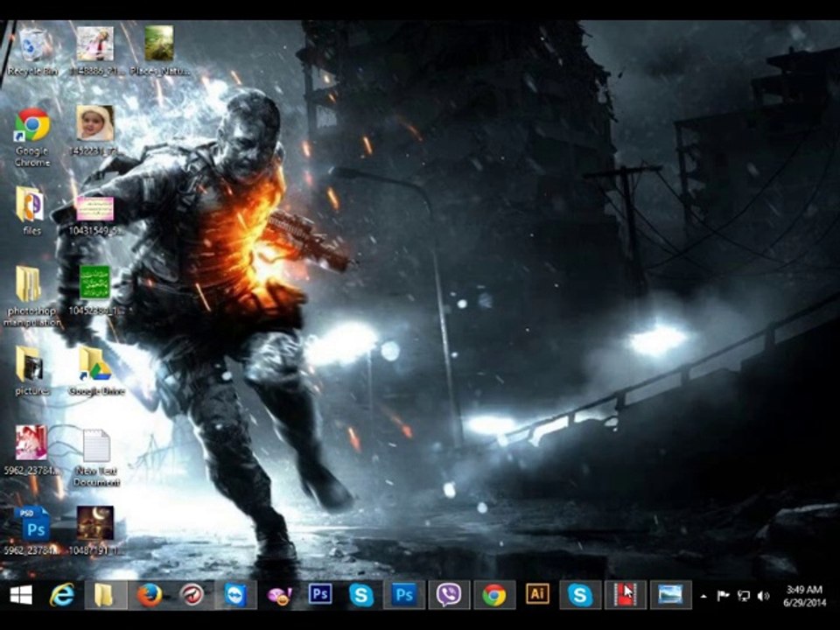Select the 10452380_1... green image file
The width and height of the screenshot is (840, 630).
(x=95, y=290)
